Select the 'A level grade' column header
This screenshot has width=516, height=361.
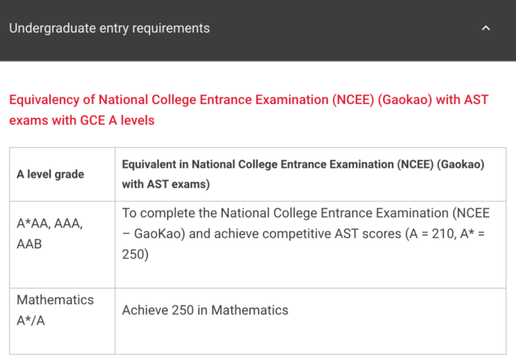(50, 174)
